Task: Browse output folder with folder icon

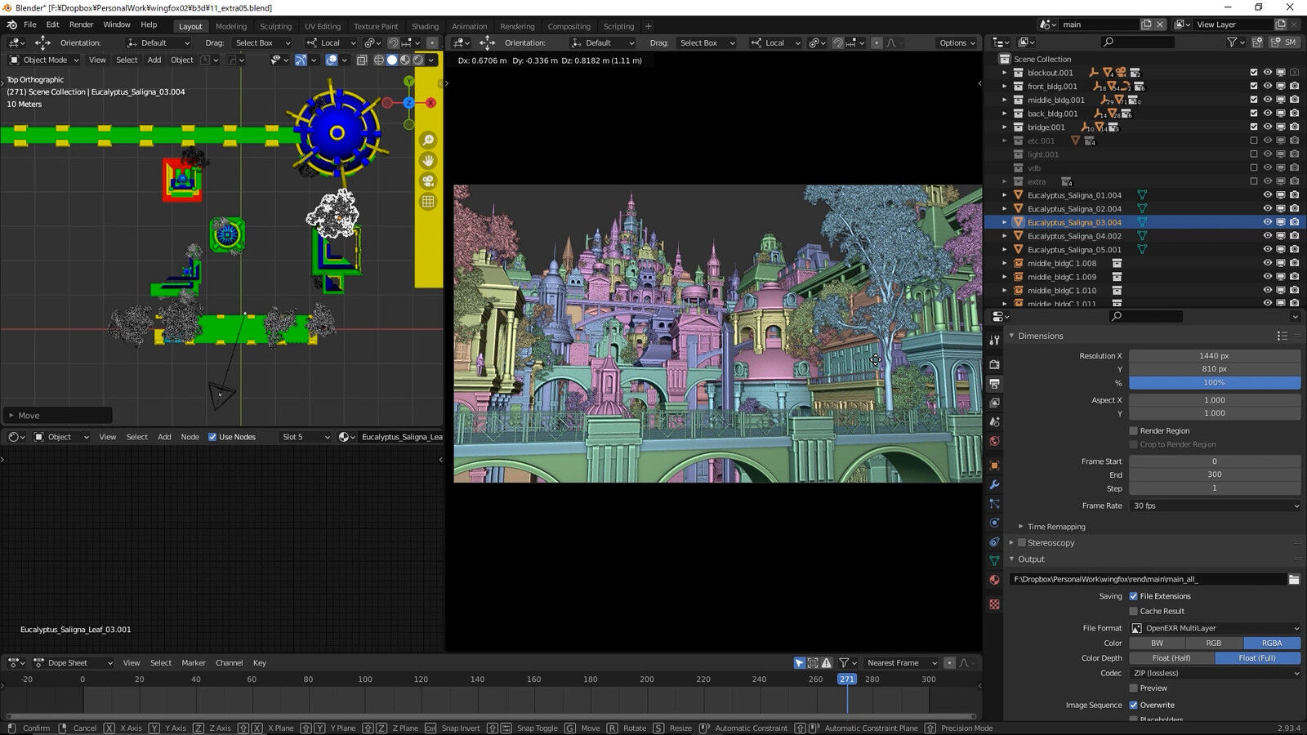Action: pyautogui.click(x=1294, y=579)
